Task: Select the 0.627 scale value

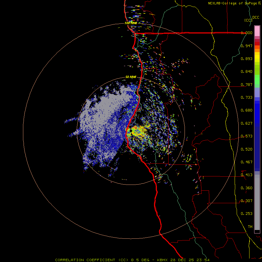Action: (x=247, y=123)
